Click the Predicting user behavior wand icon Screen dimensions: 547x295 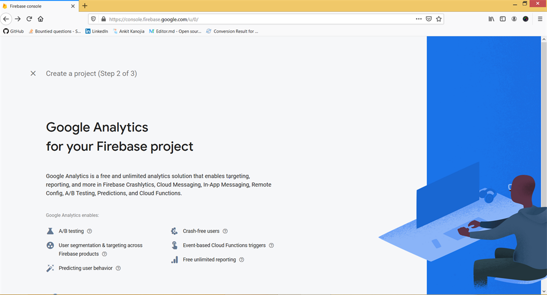50,268
